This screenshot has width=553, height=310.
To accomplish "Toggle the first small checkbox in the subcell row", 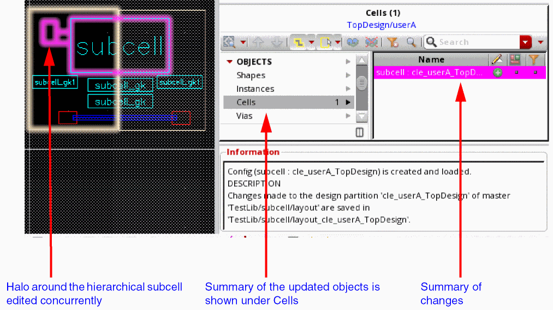I will click(516, 72).
